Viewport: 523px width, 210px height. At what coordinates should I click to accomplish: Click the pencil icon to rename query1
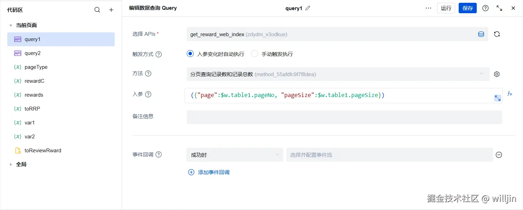click(x=308, y=8)
